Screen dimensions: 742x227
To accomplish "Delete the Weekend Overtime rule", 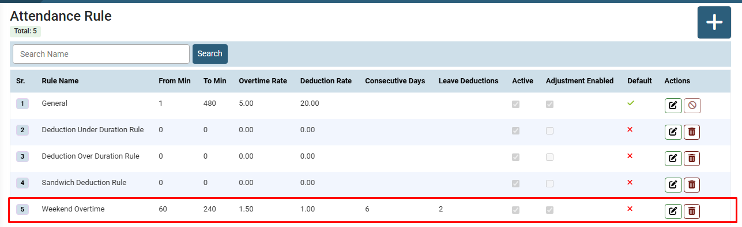I will pos(692,211).
